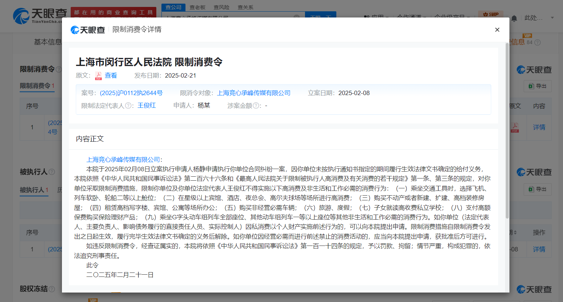Click the dialog's vertical scrollbar
Image resolution: width=563 pixels, height=302 pixels.
[x=507, y=131]
